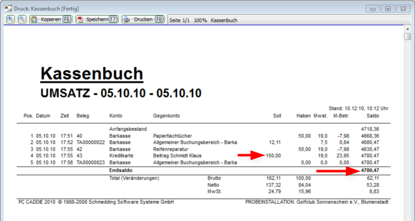Click the Soll amount 150,00
Viewport: 415px width, 221px height.
point(274,155)
